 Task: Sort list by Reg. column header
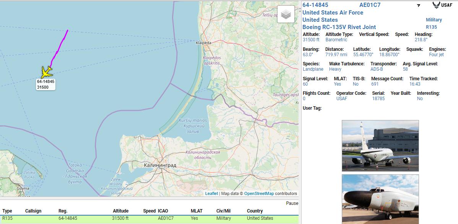[x=63, y=211]
